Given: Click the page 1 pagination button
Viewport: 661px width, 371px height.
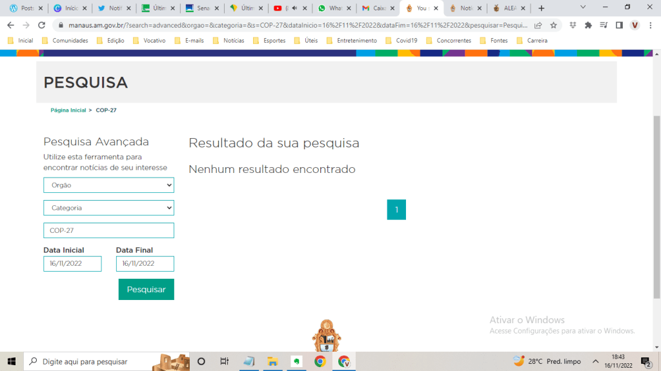Looking at the screenshot, I should 396,210.
